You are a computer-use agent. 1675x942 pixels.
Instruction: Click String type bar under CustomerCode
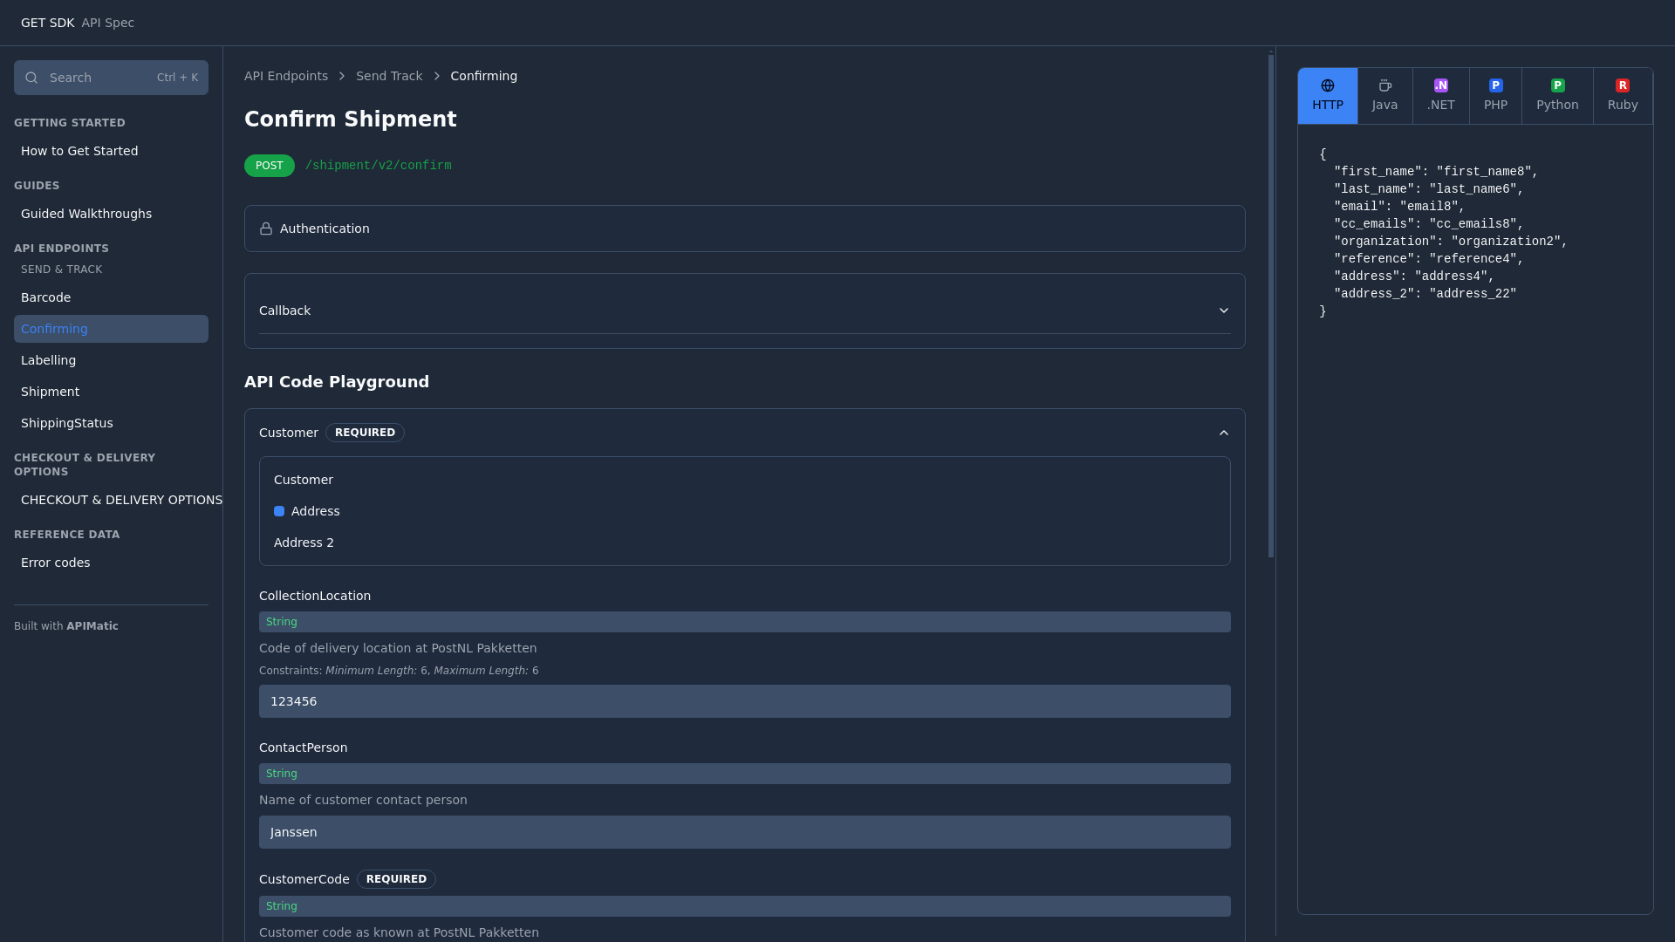[x=745, y=906]
